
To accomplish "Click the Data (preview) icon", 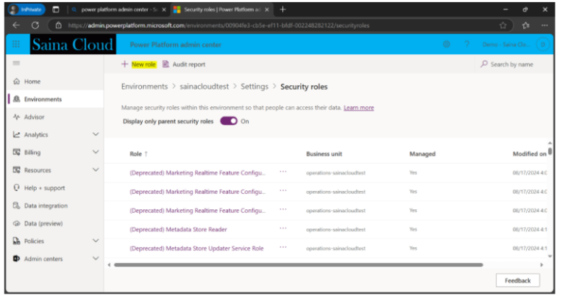I will (x=17, y=223).
